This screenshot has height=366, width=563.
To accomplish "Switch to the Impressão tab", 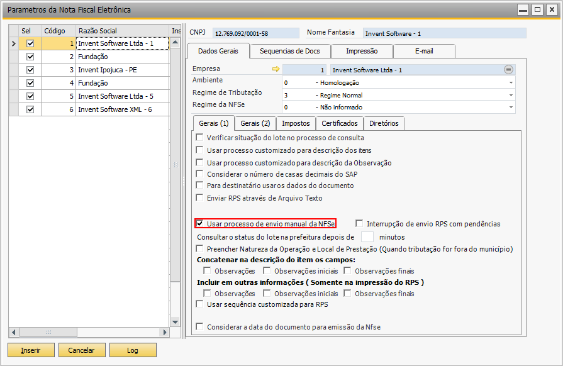I will (x=362, y=51).
